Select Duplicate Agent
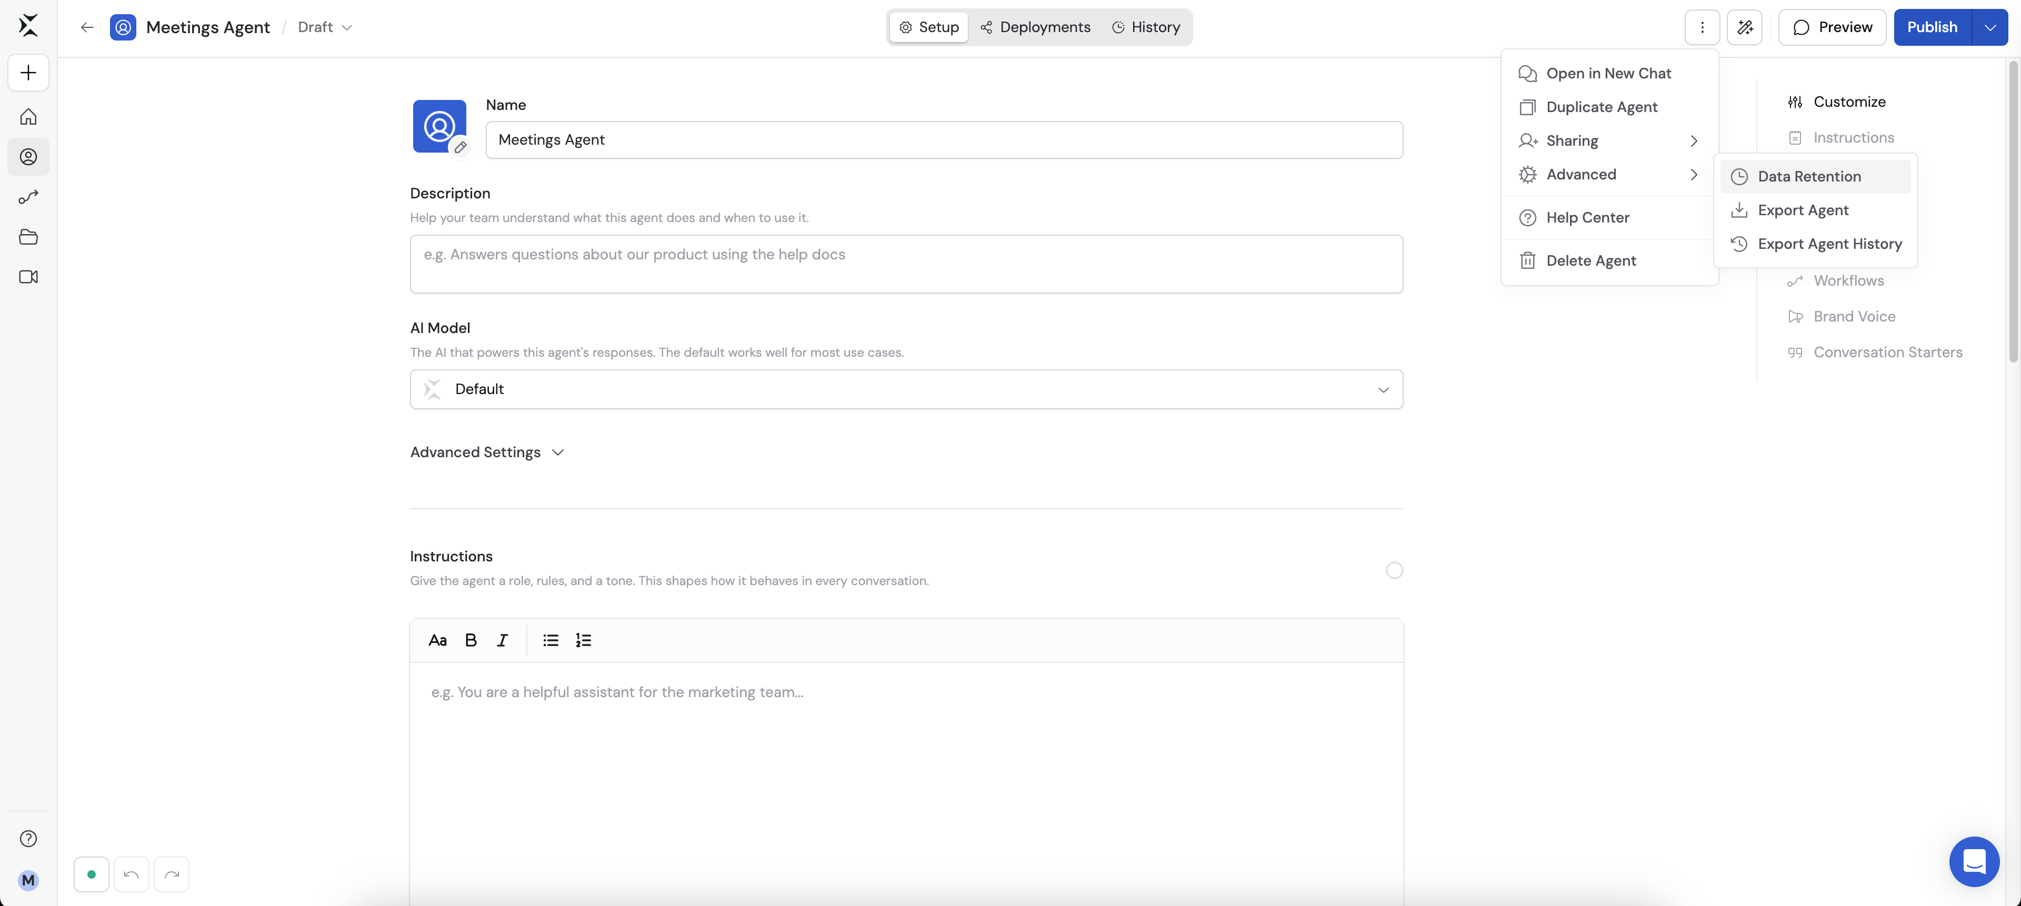 [1609, 107]
